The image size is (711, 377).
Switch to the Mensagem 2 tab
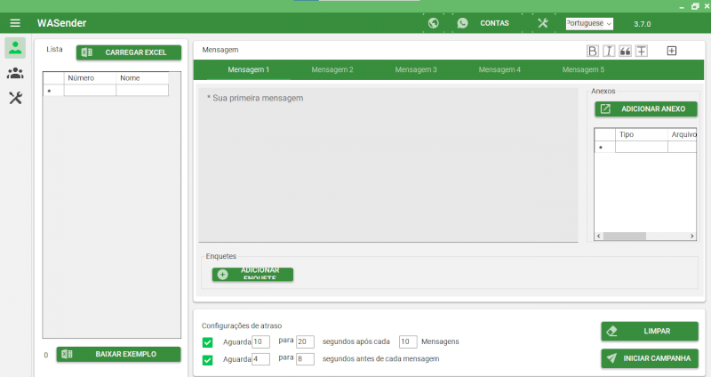[332, 69]
